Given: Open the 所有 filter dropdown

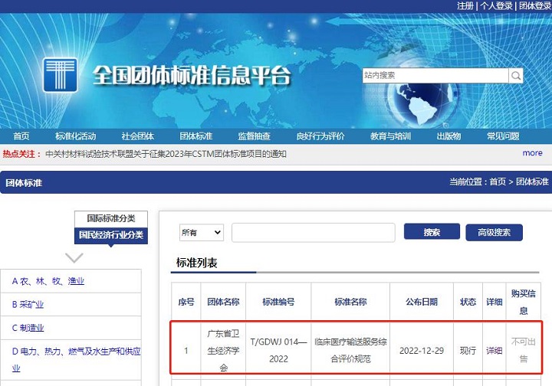Looking at the screenshot, I should [202, 232].
